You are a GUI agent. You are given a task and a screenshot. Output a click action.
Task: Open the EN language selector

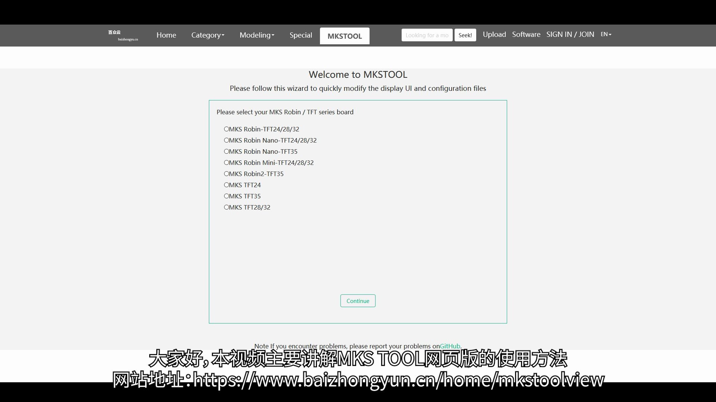point(606,34)
